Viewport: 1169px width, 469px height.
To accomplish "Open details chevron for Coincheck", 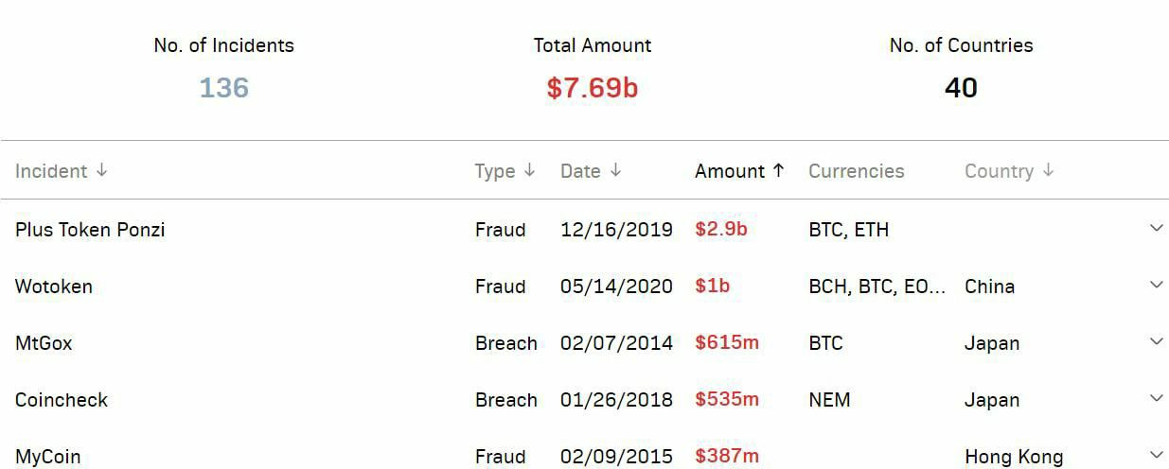I will click(1156, 398).
